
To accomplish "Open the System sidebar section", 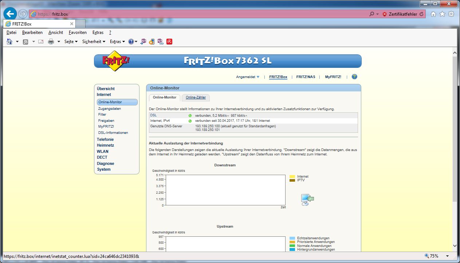I will [x=103, y=169].
